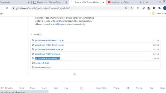166x93 pixels.
Task: Download geckodriver-v0.26.0-linux64.tar.gz
Action: [49, 45]
